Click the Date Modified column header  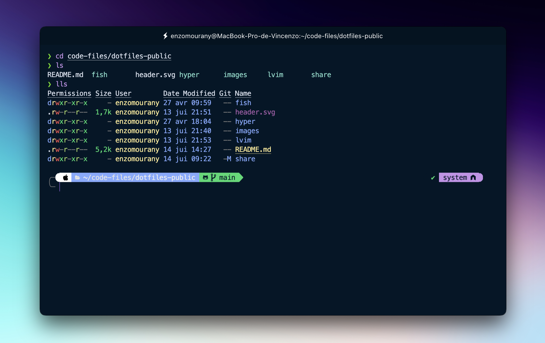[x=189, y=93]
